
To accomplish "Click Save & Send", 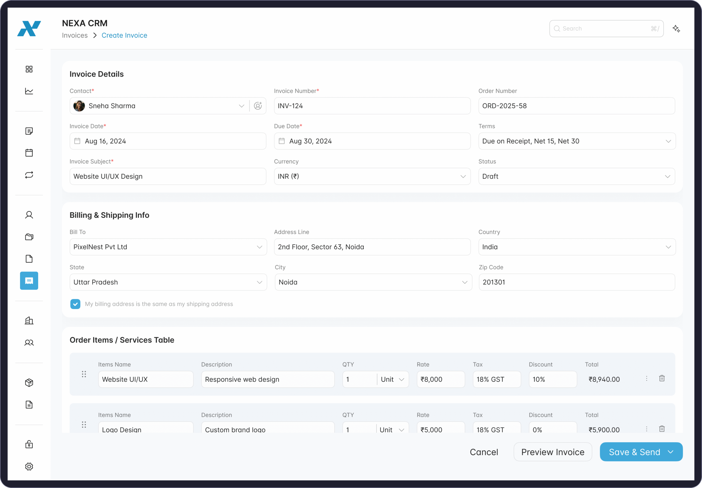I will coord(635,452).
